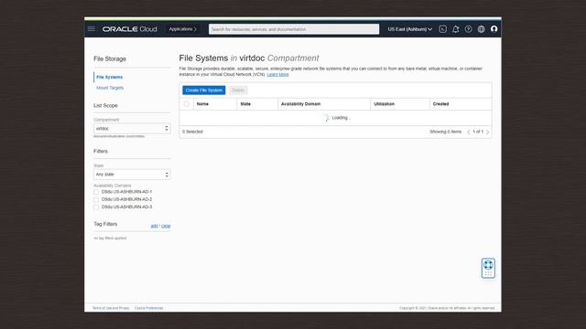The height and width of the screenshot is (329, 586).
Task: Click the File Storage sidebar heading
Action: pos(110,58)
